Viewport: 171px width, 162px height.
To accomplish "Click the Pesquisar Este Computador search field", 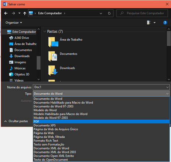I will coord(142,13).
